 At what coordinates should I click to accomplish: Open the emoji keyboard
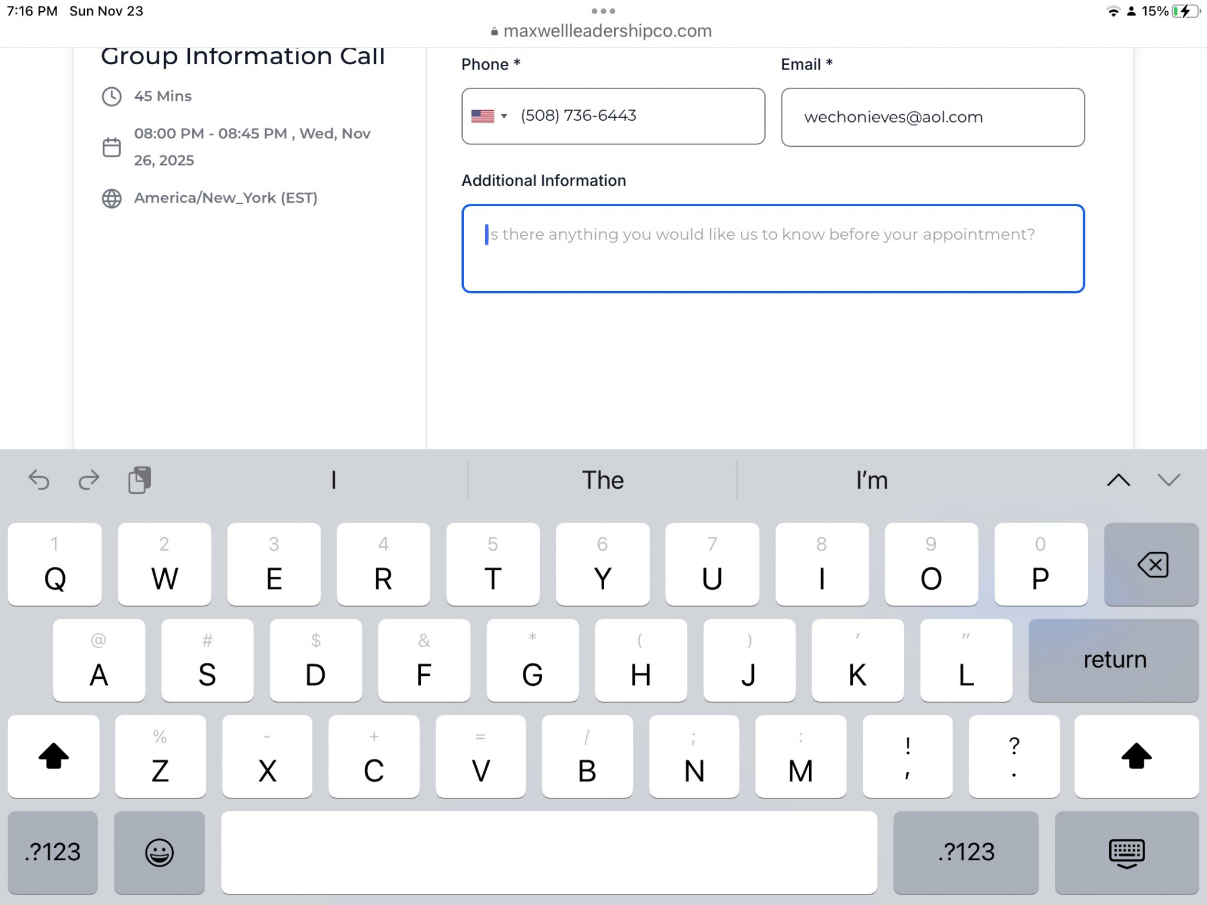(159, 852)
